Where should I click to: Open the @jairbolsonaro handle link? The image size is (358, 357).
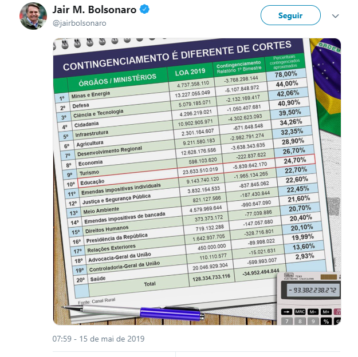click(x=79, y=22)
